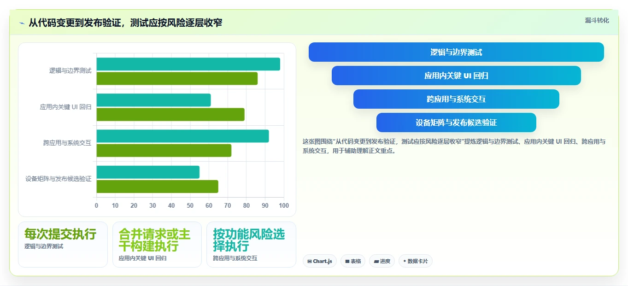Click the x-axis tick label 100

pyautogui.click(x=284, y=205)
